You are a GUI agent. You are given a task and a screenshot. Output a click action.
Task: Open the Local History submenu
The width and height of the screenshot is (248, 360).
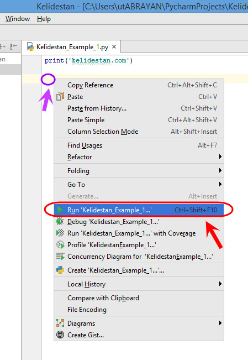tap(139, 284)
